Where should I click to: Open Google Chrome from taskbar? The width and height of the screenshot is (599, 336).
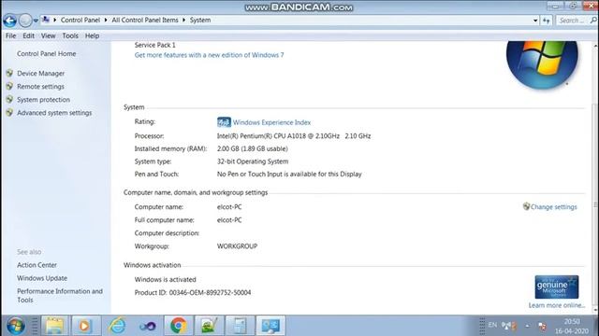[179, 326]
